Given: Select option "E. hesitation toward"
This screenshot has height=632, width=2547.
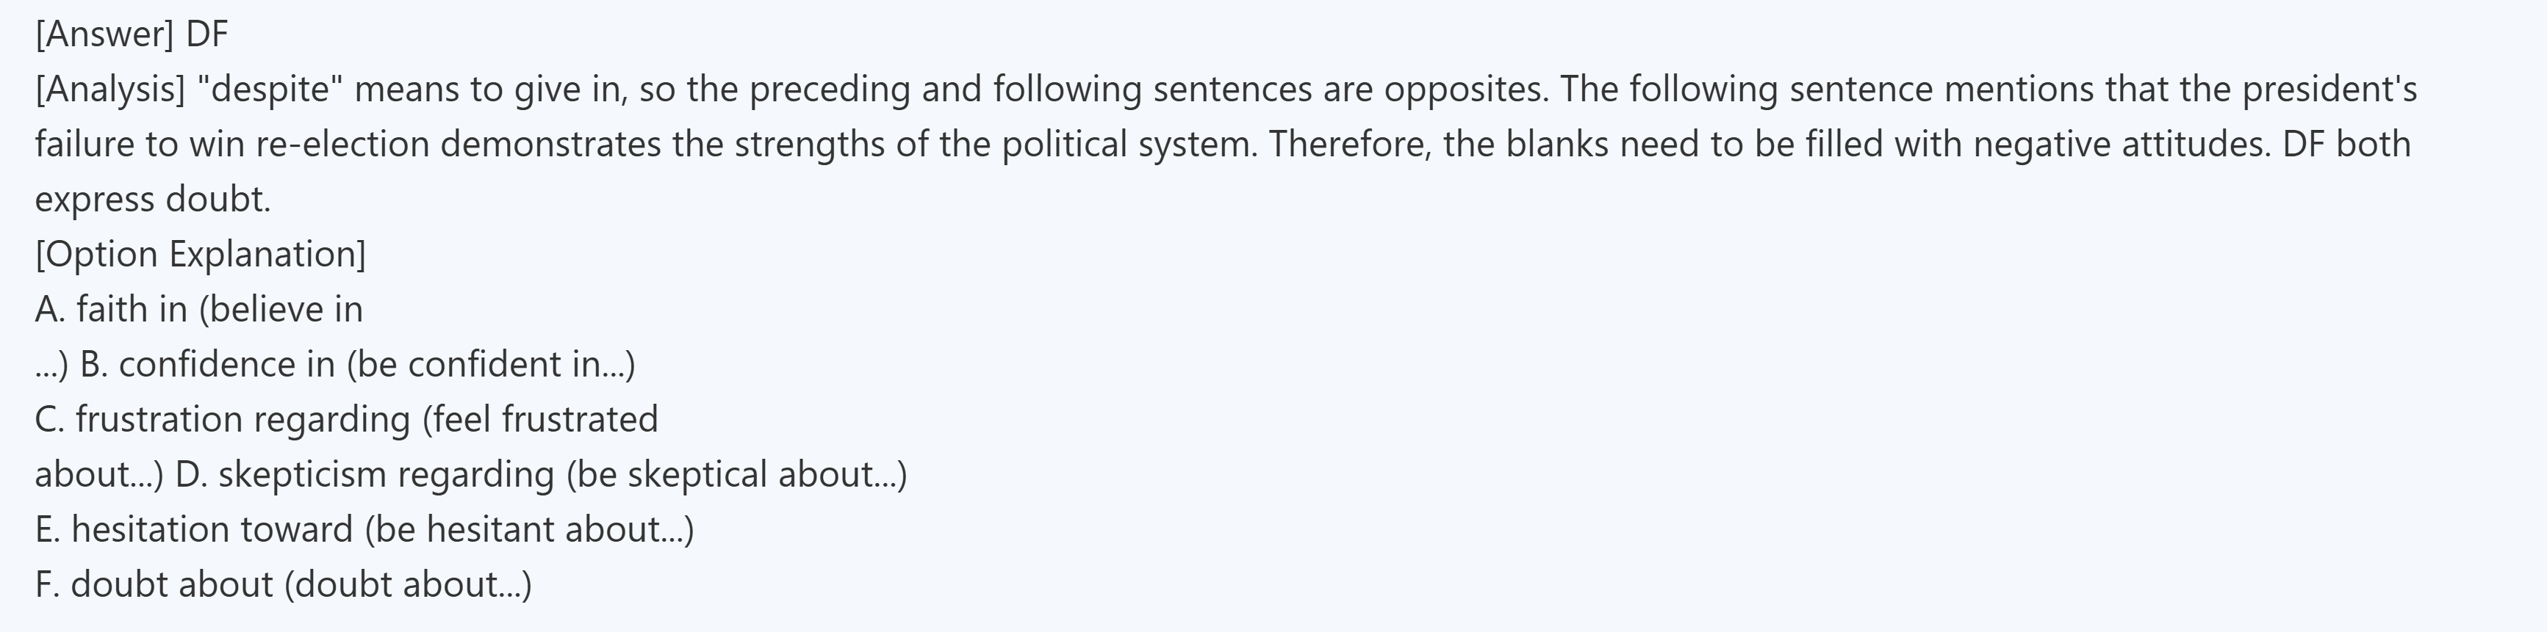Looking at the screenshot, I should click(193, 530).
